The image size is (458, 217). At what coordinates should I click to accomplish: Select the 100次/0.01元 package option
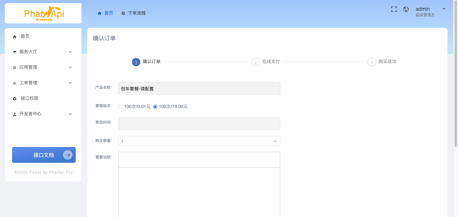(x=121, y=107)
